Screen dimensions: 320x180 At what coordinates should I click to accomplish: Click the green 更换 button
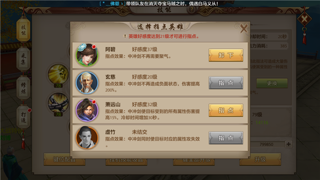click(x=272, y=83)
